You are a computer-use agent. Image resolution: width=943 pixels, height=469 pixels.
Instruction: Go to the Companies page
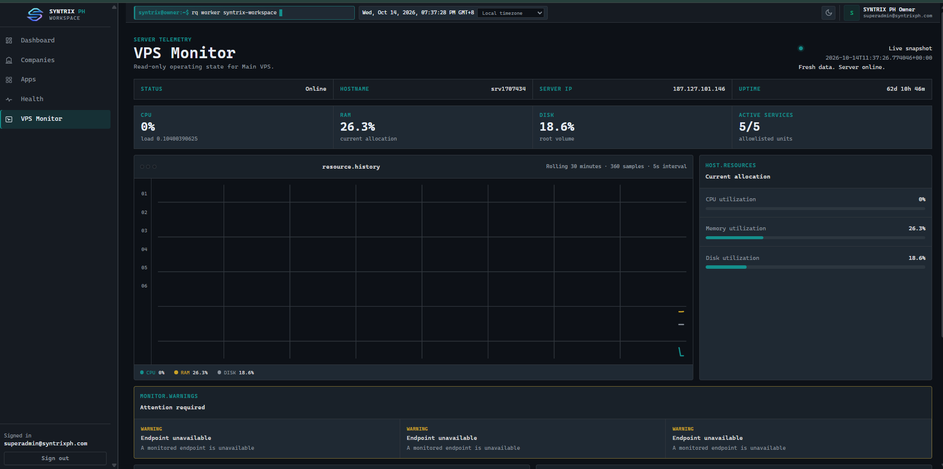(55, 60)
